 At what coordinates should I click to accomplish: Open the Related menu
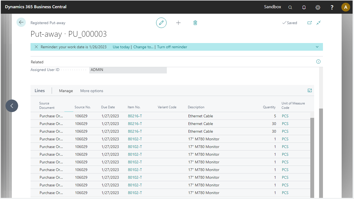tap(37, 62)
